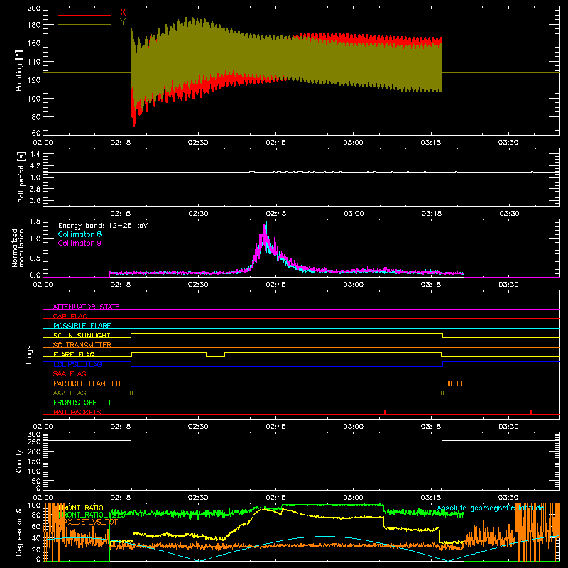Click the Collimator 8 legend label
This screenshot has height=568, width=568.
(x=80, y=234)
